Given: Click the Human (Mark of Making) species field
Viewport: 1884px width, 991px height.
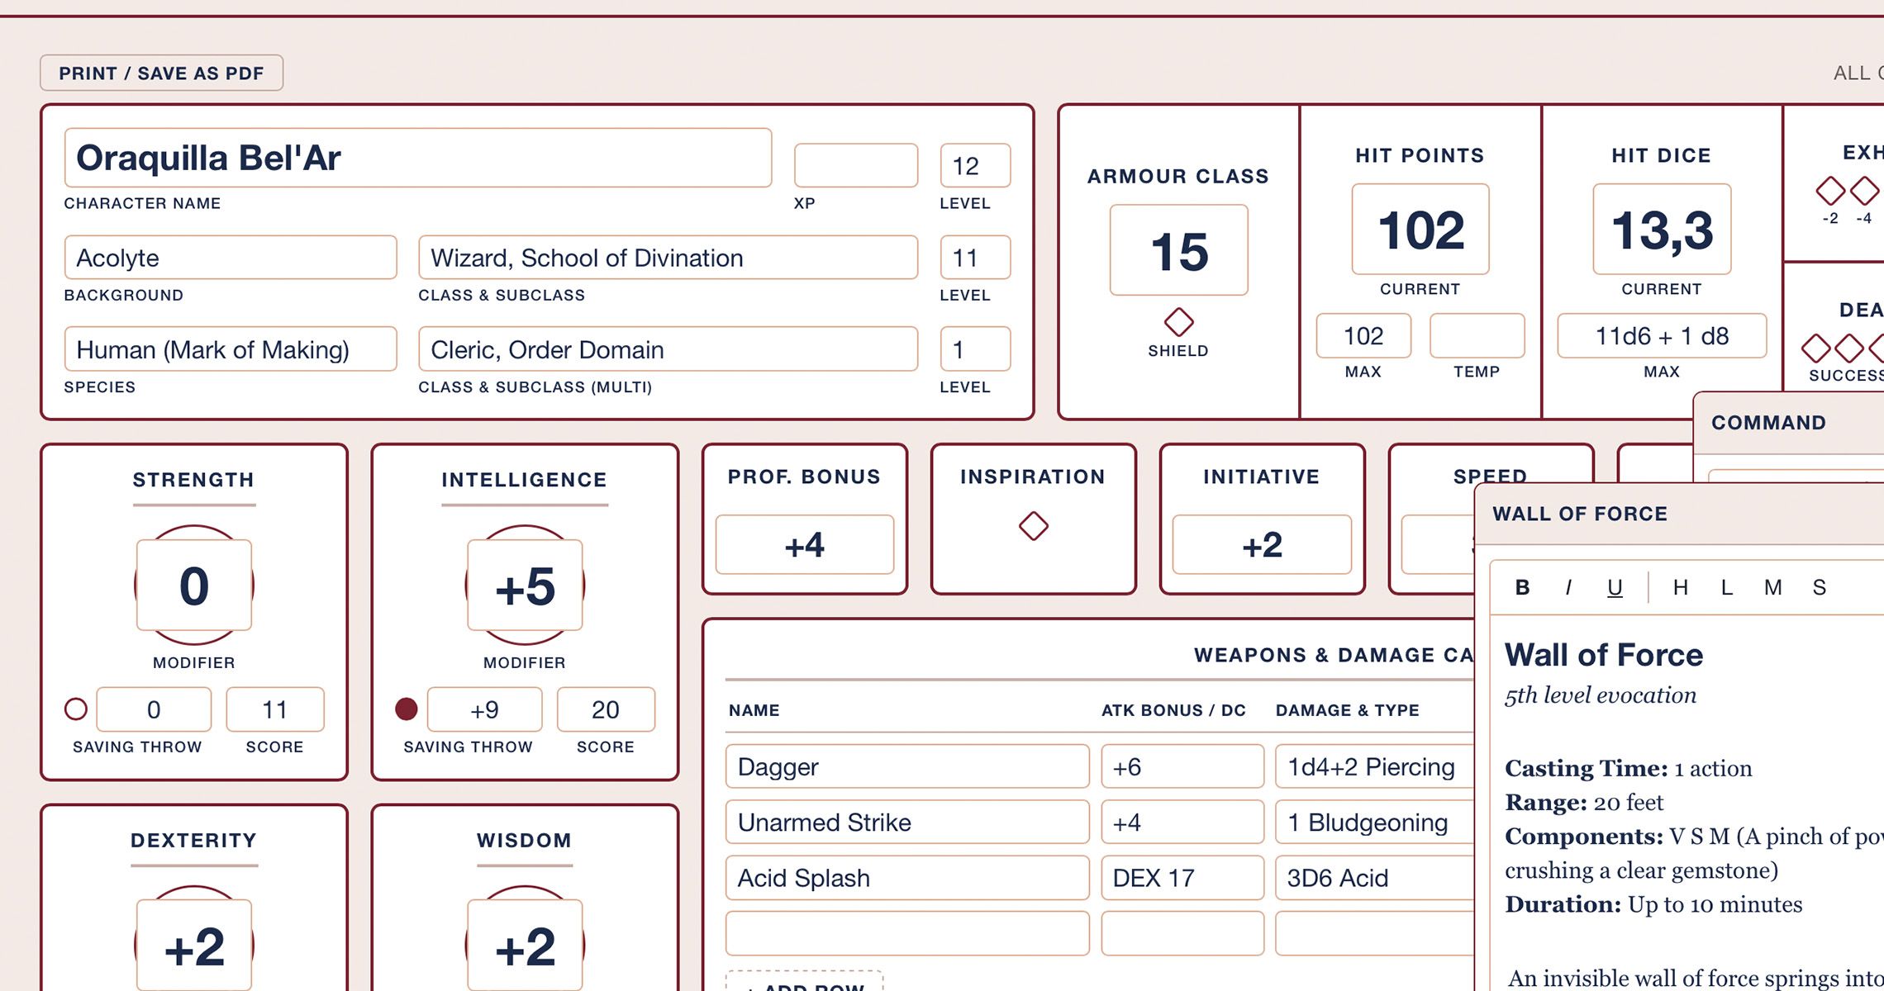Looking at the screenshot, I should point(231,349).
